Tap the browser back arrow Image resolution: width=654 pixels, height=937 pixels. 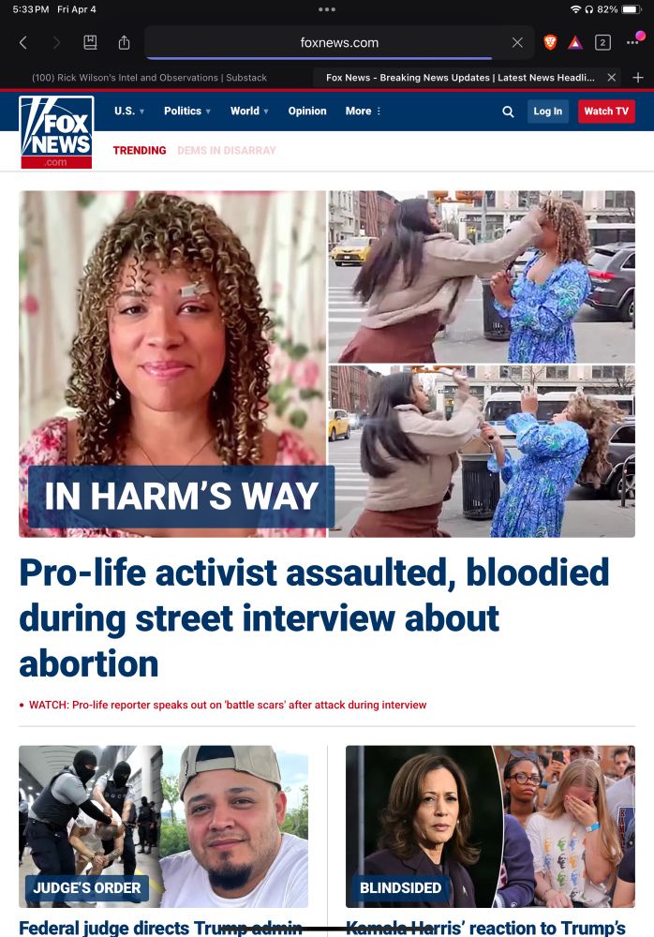coord(23,42)
